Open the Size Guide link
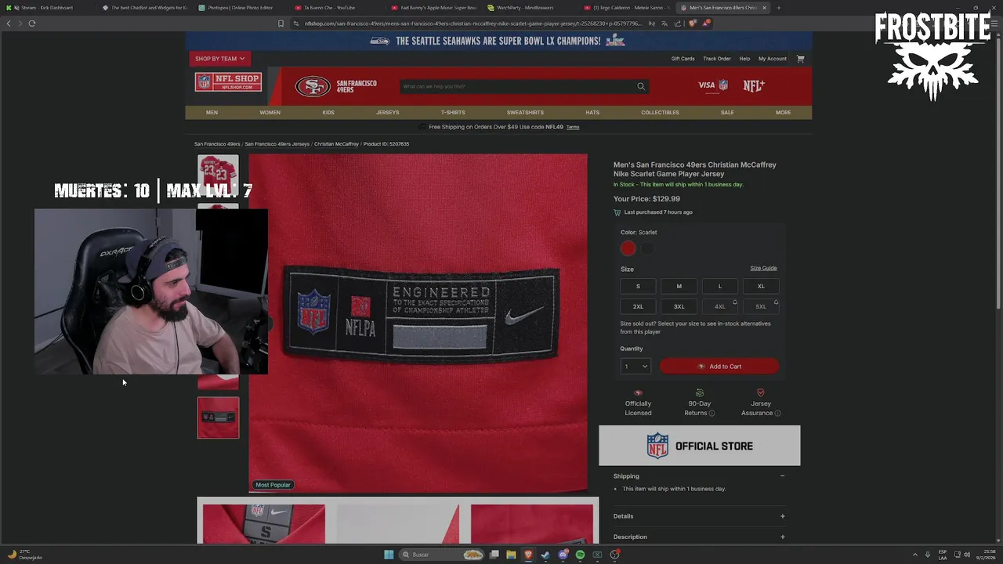Image resolution: width=1003 pixels, height=564 pixels. (763, 268)
